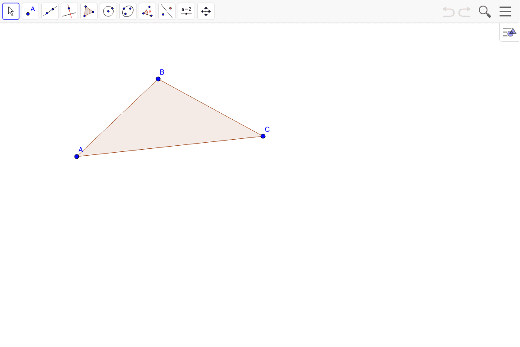The image size is (520, 347).
Task: Click the Redo arrow
Action: tap(465, 12)
